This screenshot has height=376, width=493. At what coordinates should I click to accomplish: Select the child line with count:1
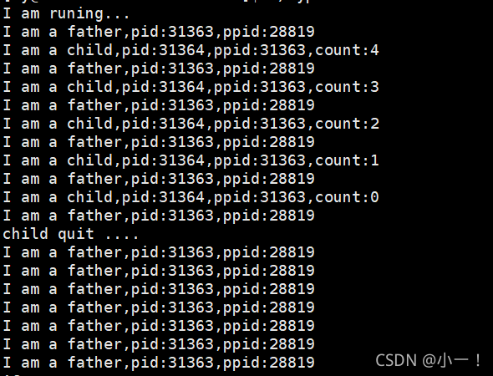(x=191, y=160)
